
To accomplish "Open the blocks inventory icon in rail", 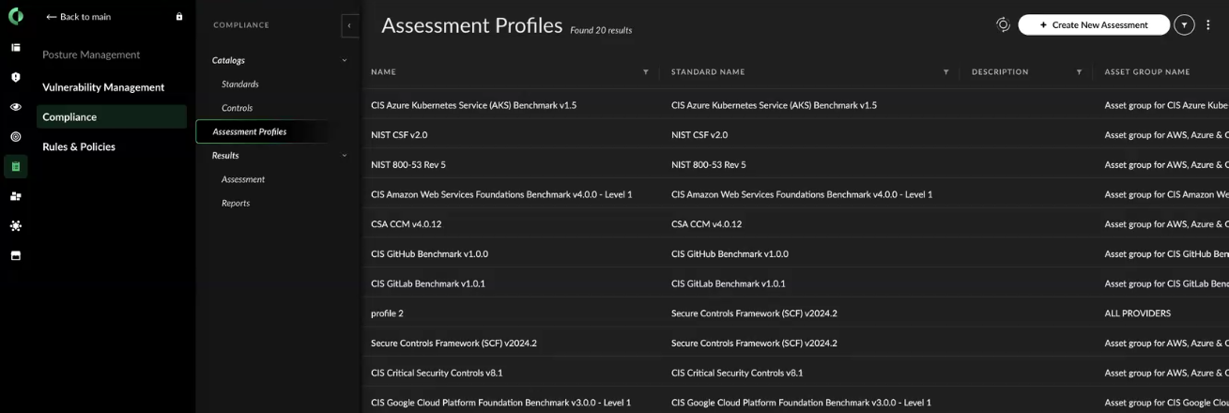I will (x=15, y=196).
